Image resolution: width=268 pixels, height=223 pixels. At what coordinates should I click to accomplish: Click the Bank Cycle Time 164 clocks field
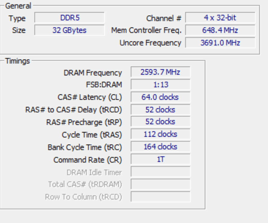(161, 147)
